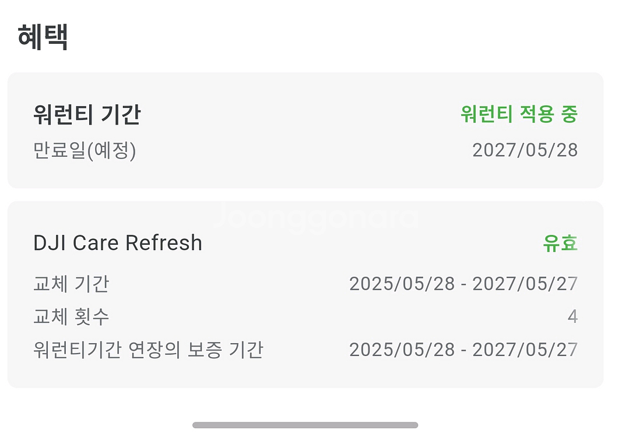Tap the dash in the 교체 기간 range

pyautogui.click(x=463, y=285)
